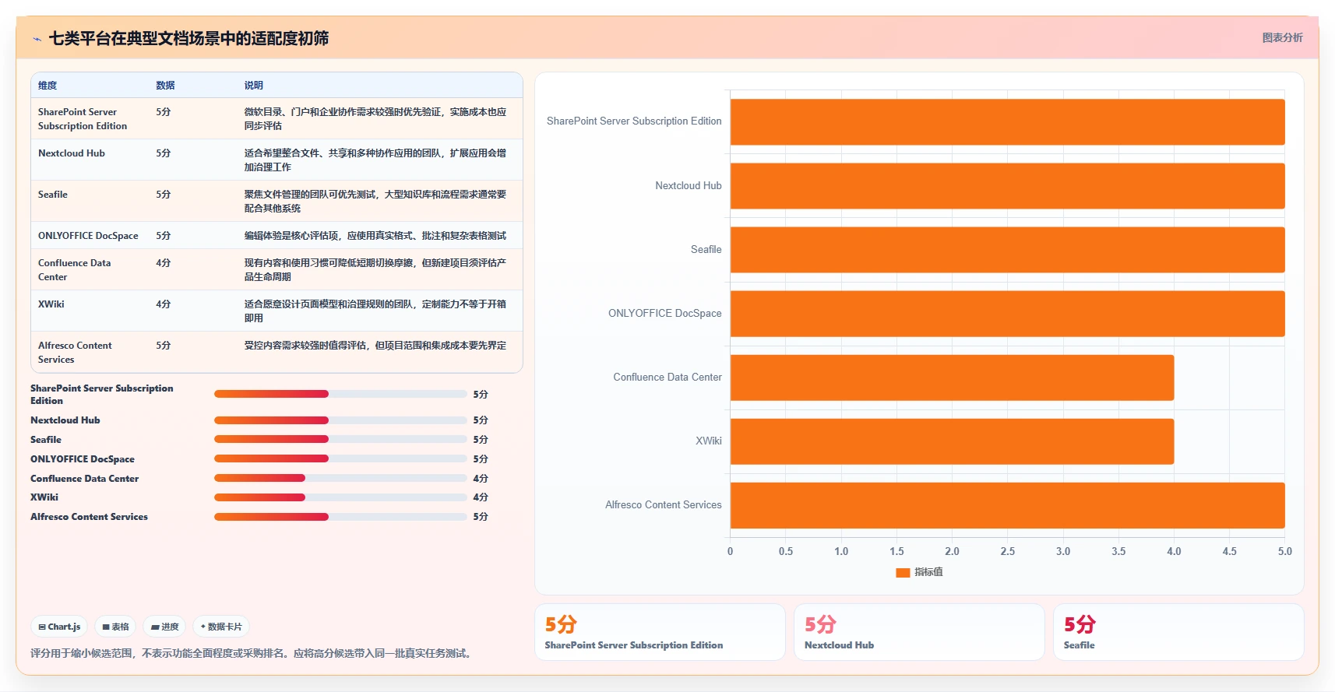Click the Seafile progress bar
The image size is (1335, 692).
click(x=340, y=440)
